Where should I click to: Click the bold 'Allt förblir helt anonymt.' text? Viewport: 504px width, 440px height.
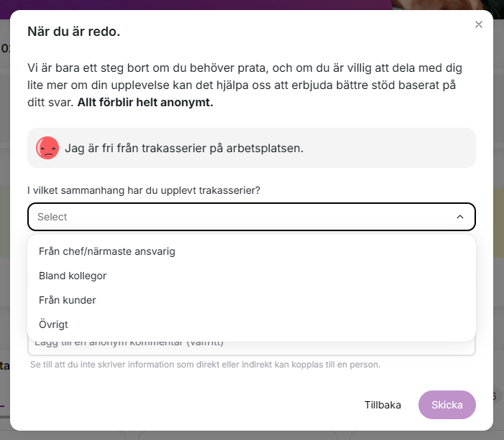click(145, 103)
